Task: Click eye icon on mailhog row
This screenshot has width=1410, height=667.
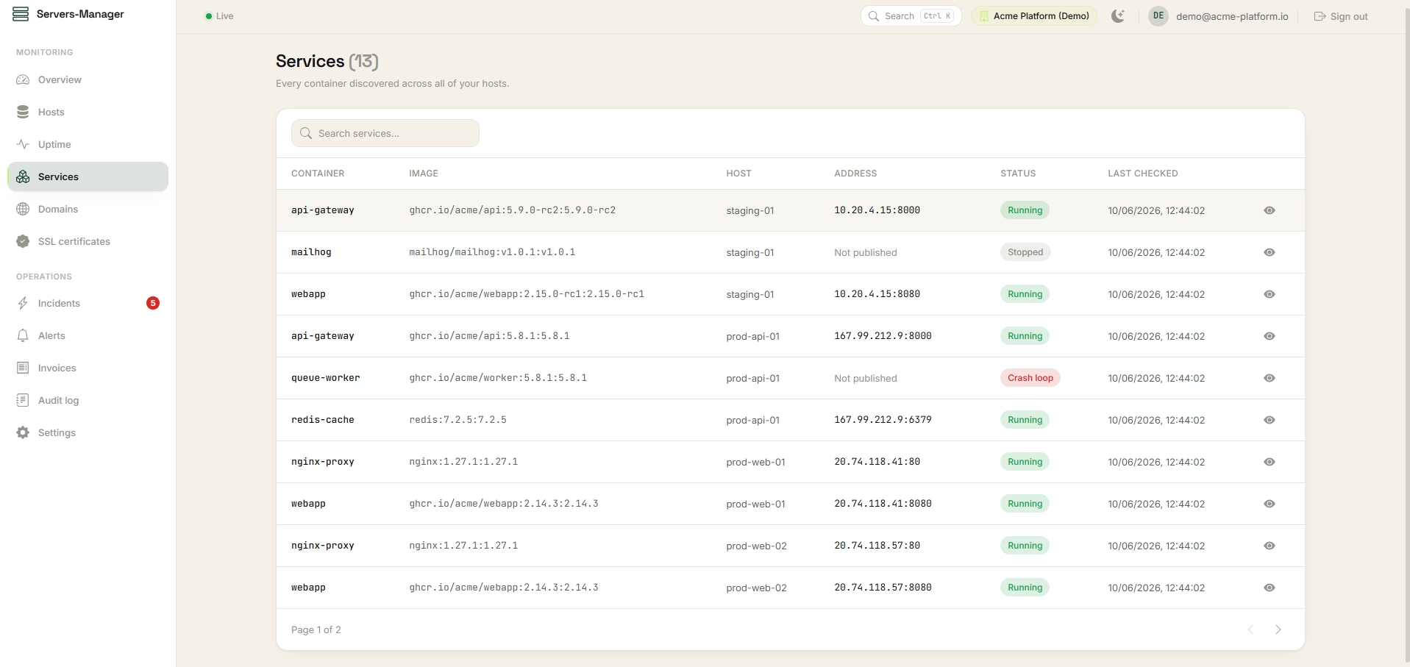Action: (x=1270, y=252)
